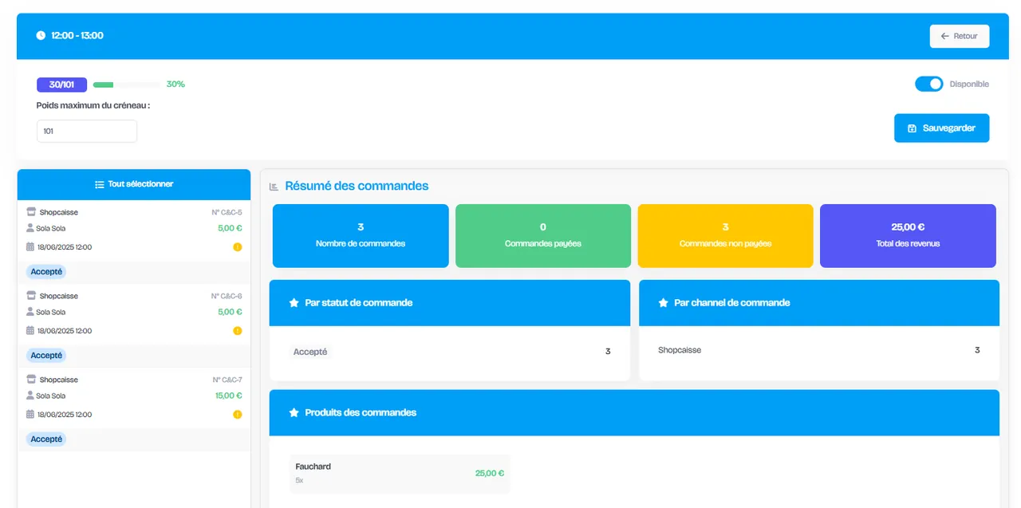Click the star icon in Par statut de commande
This screenshot has width=1021, height=508.
294,303
